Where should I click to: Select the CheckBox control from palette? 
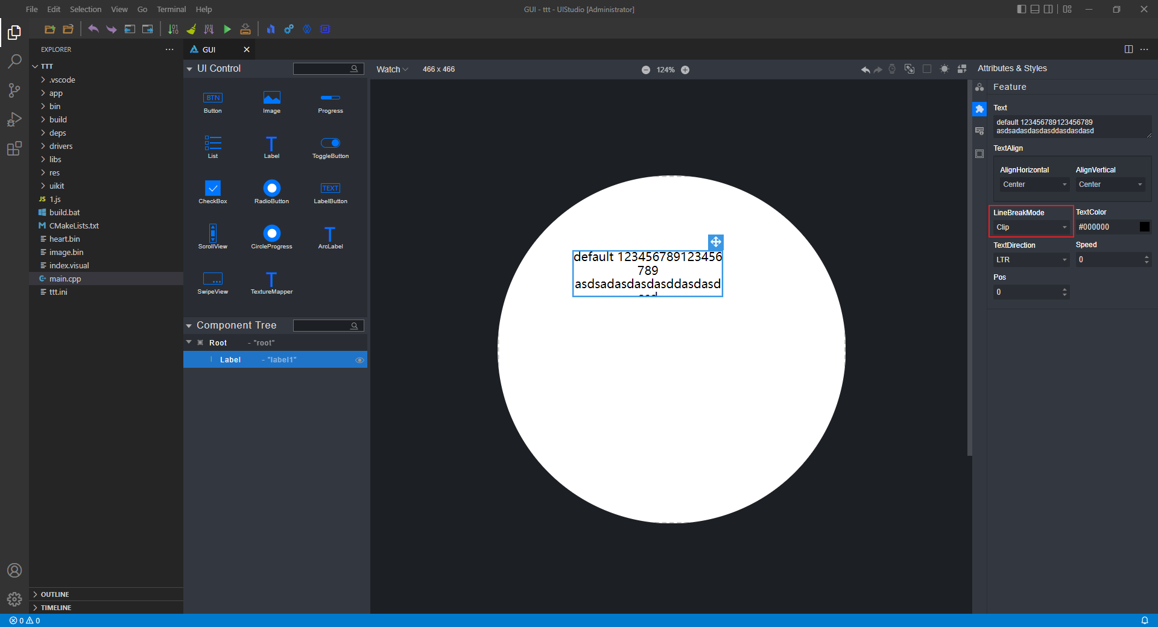[213, 189]
